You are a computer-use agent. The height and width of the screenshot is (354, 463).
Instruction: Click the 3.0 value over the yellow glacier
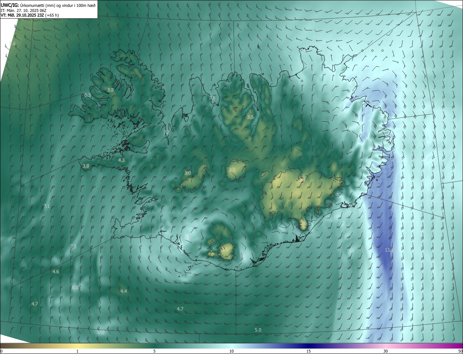click(188, 173)
